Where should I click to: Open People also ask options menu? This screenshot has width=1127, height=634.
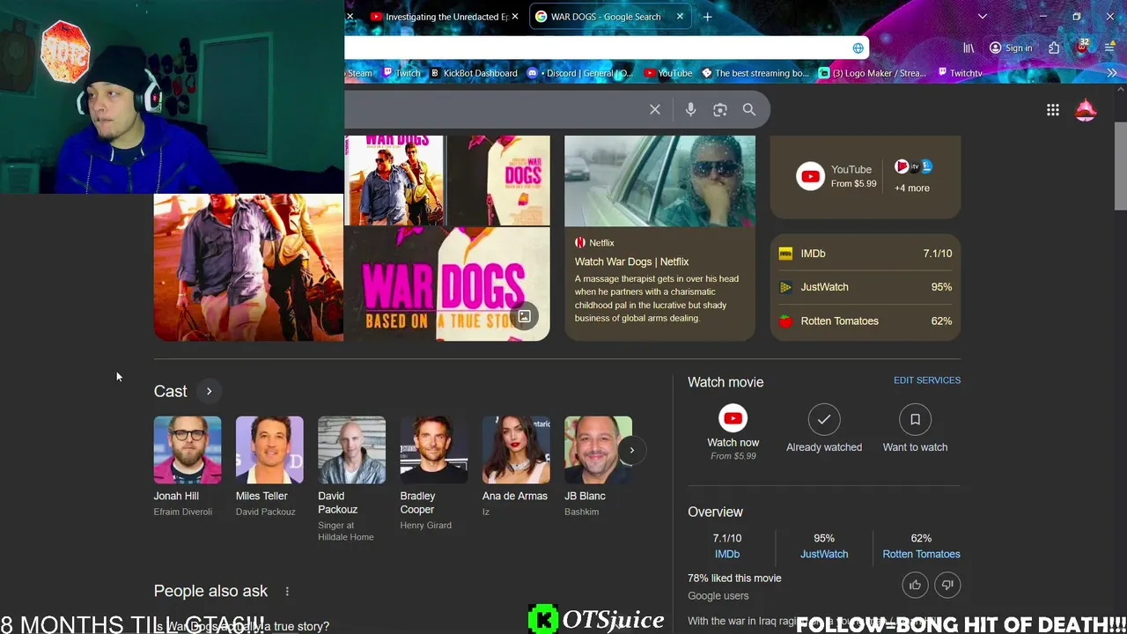[x=287, y=591]
